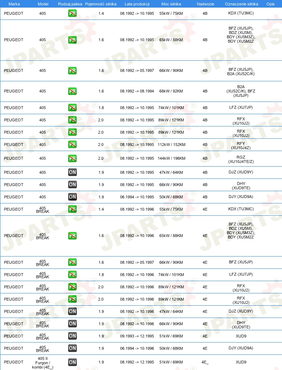Click '51kW / 69KM' in the 405 II Furgon row
The image size is (282, 370).
[x=171, y=362]
